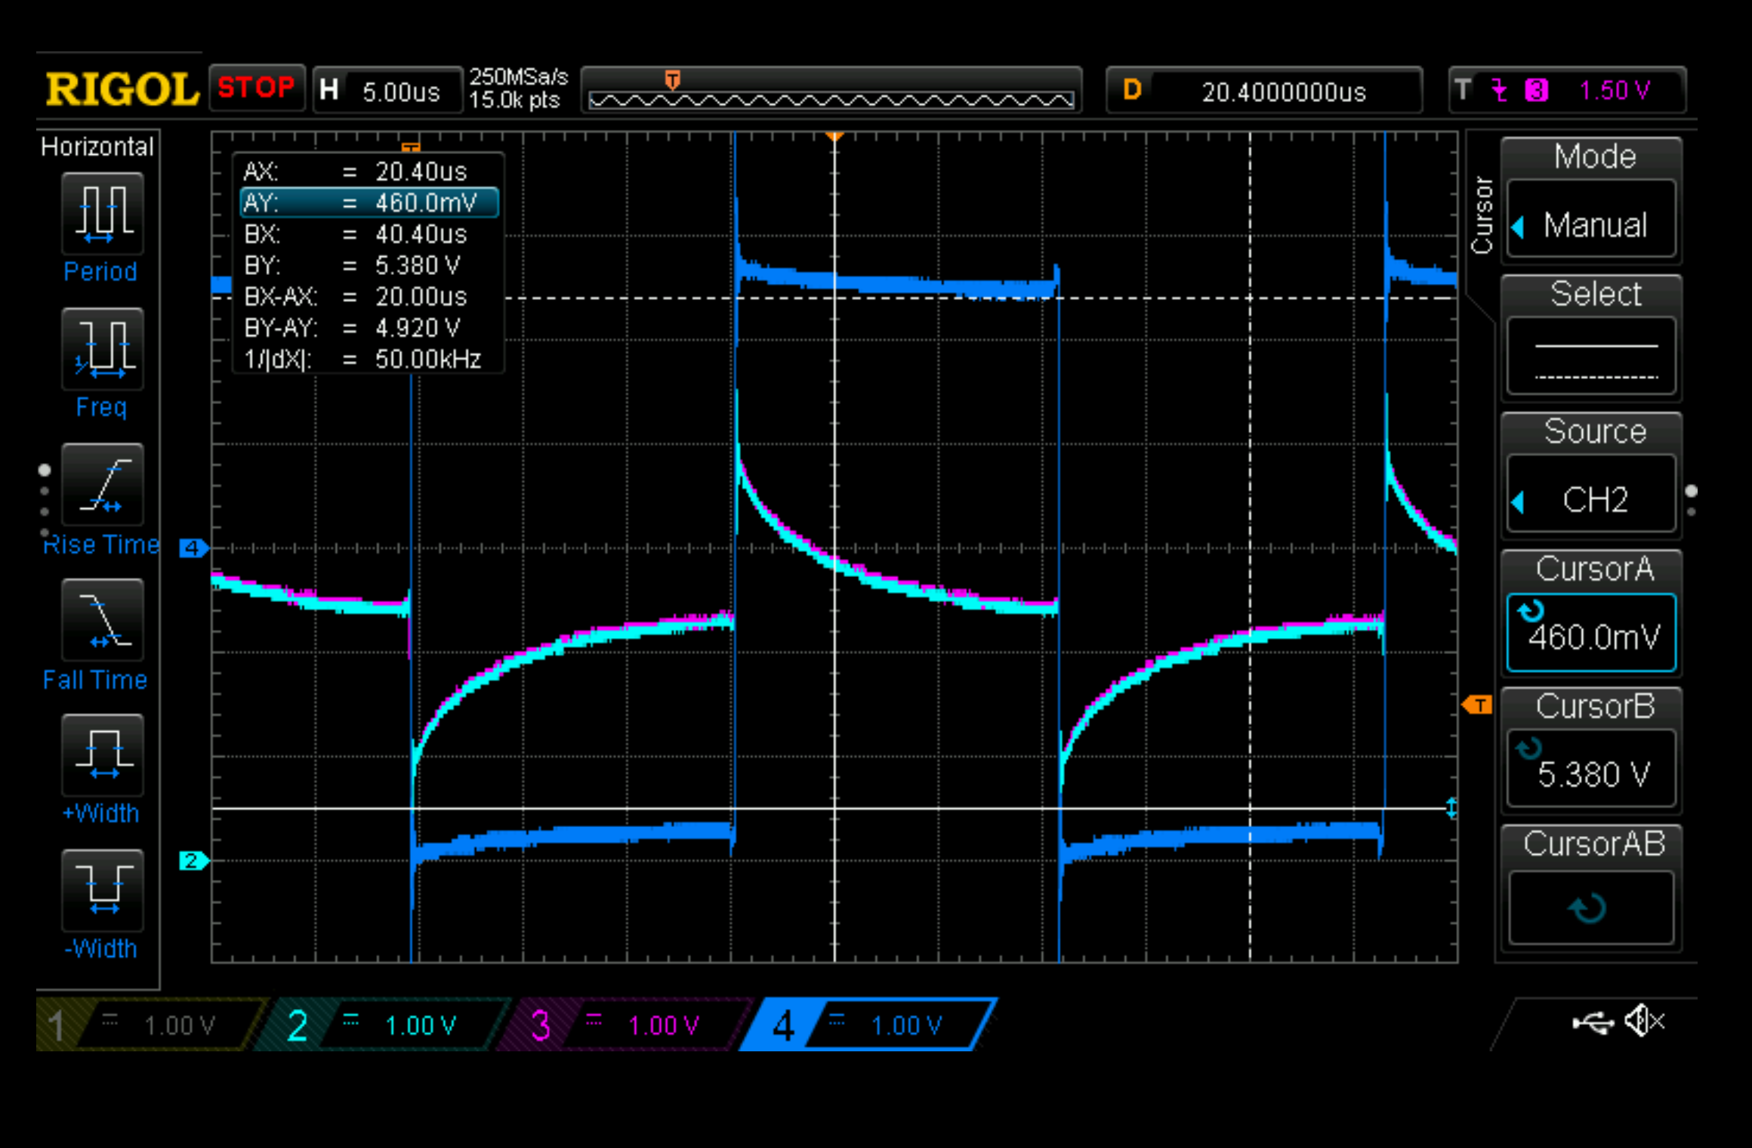
Task: Click the STOP run status indicator
Action: pyautogui.click(x=257, y=88)
